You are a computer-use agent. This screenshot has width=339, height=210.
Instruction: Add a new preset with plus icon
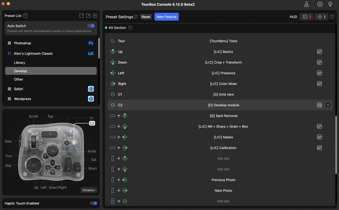click(x=95, y=16)
